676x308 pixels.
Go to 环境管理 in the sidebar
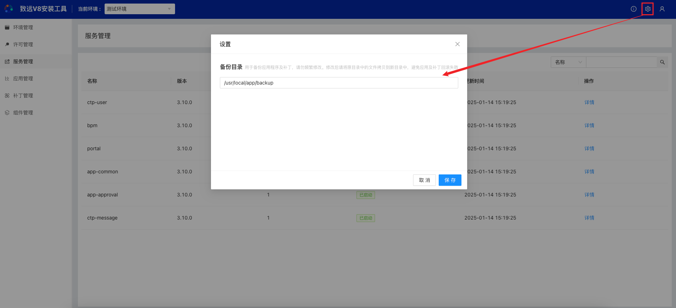[23, 27]
